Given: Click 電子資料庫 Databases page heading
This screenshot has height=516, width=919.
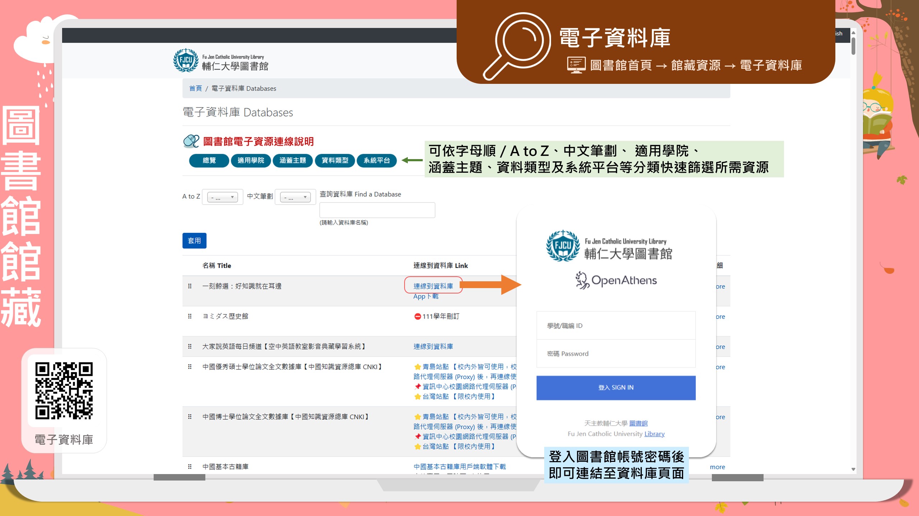Looking at the screenshot, I should (238, 112).
